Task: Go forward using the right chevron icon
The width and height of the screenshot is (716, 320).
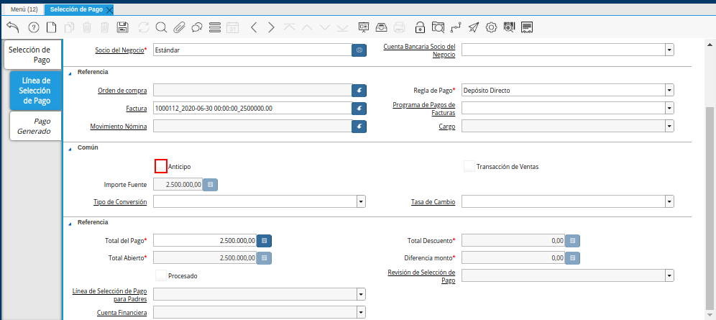Action: [x=271, y=27]
